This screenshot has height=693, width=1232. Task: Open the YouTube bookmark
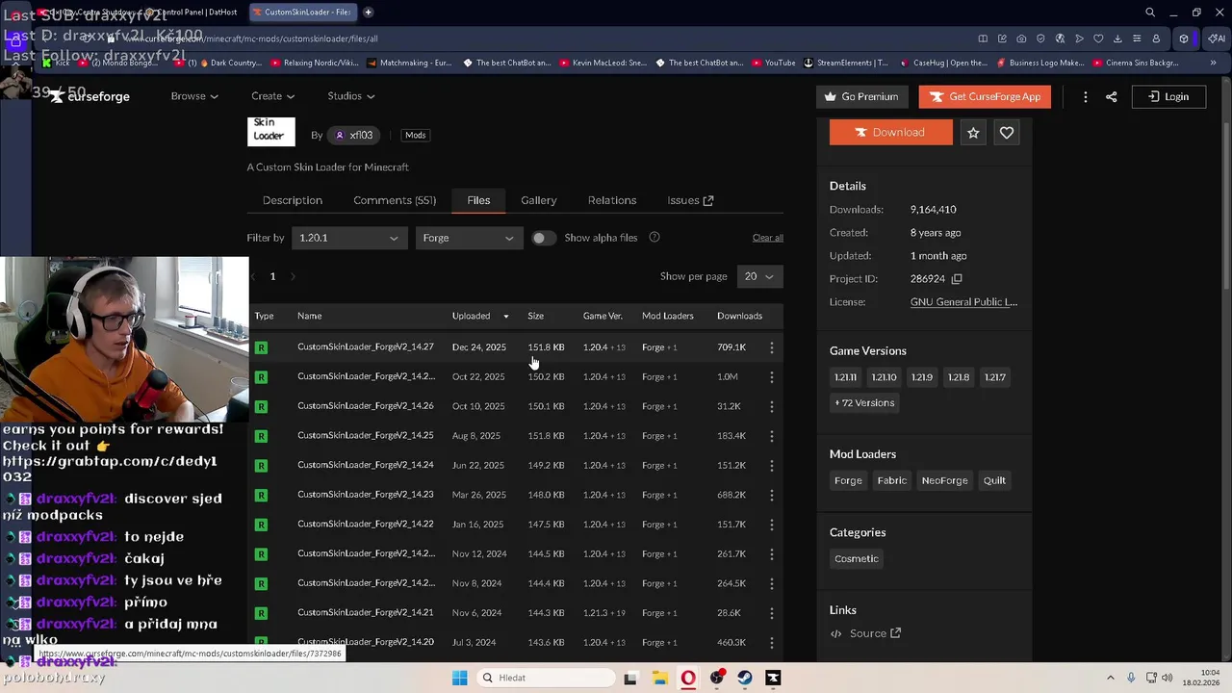pos(773,63)
